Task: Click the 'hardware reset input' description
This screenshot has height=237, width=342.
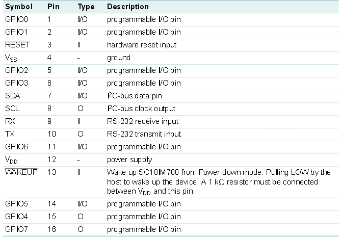Action: point(142,45)
